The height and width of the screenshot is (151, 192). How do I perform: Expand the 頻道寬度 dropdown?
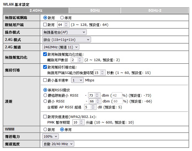pos(58,144)
